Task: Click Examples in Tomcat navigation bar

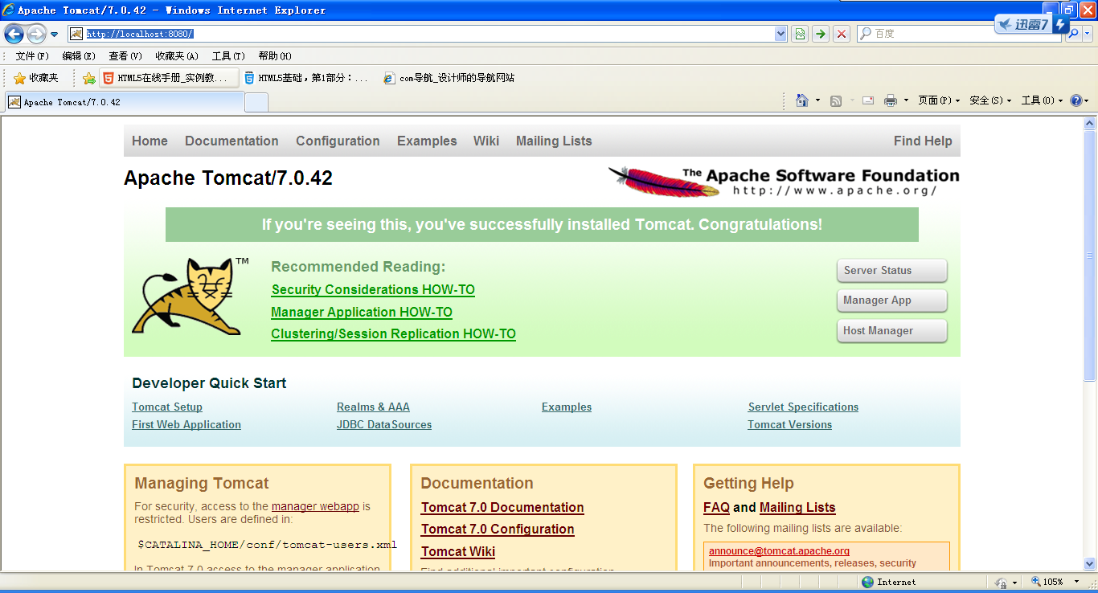Action: 427,141
